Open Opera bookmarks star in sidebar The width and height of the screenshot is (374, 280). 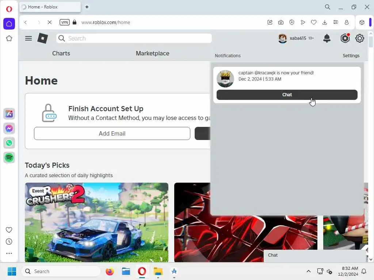[9, 38]
